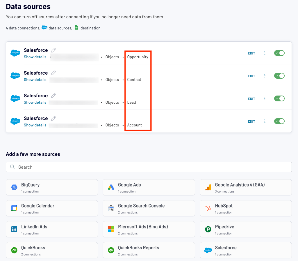The height and width of the screenshot is (261, 298).
Task: Expand Show details for the Account row
Action: [x=35, y=125]
